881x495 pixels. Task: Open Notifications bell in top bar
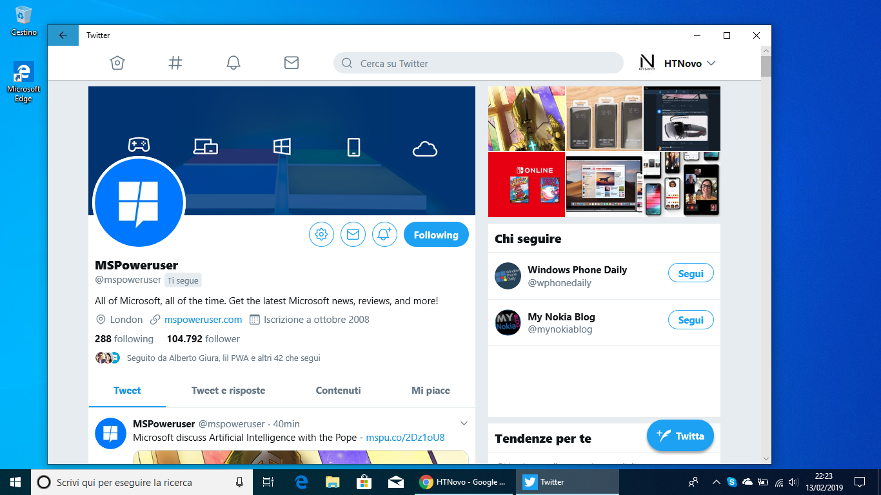(x=233, y=63)
